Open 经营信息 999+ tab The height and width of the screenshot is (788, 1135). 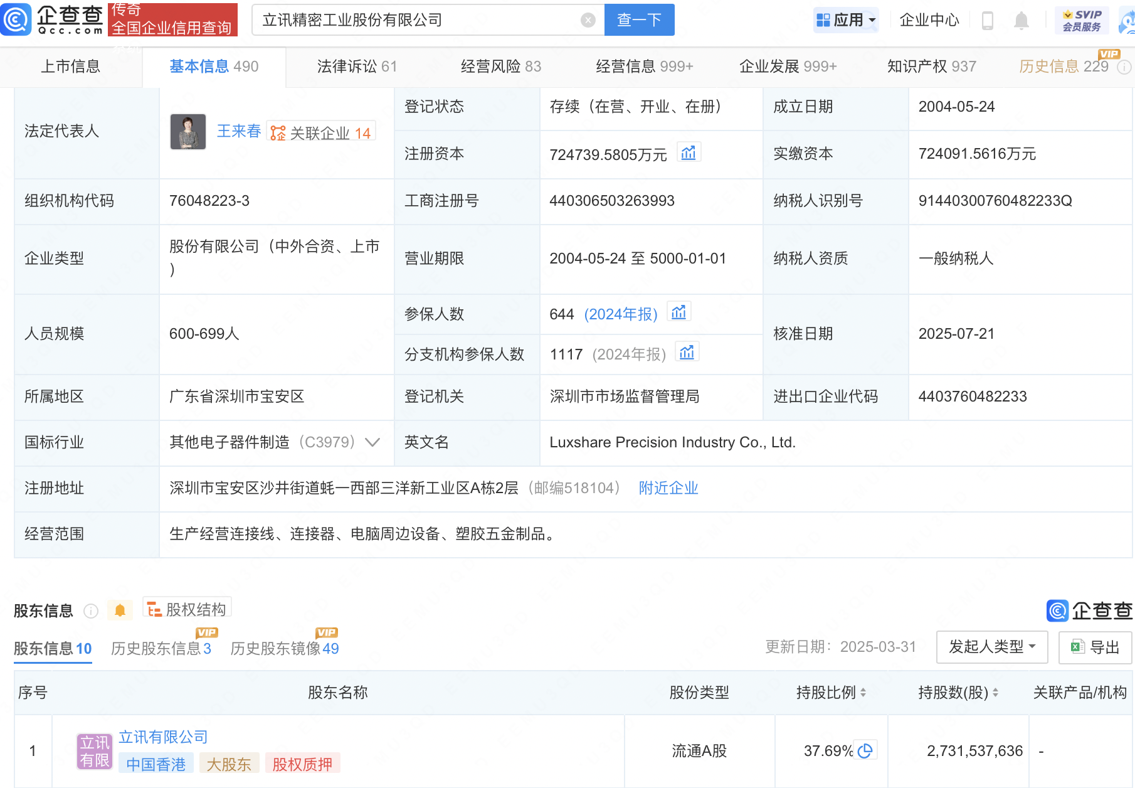[x=645, y=67]
